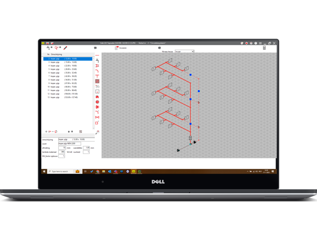Open the calculator icon at top right
317x237 pixels.
coord(264,48)
